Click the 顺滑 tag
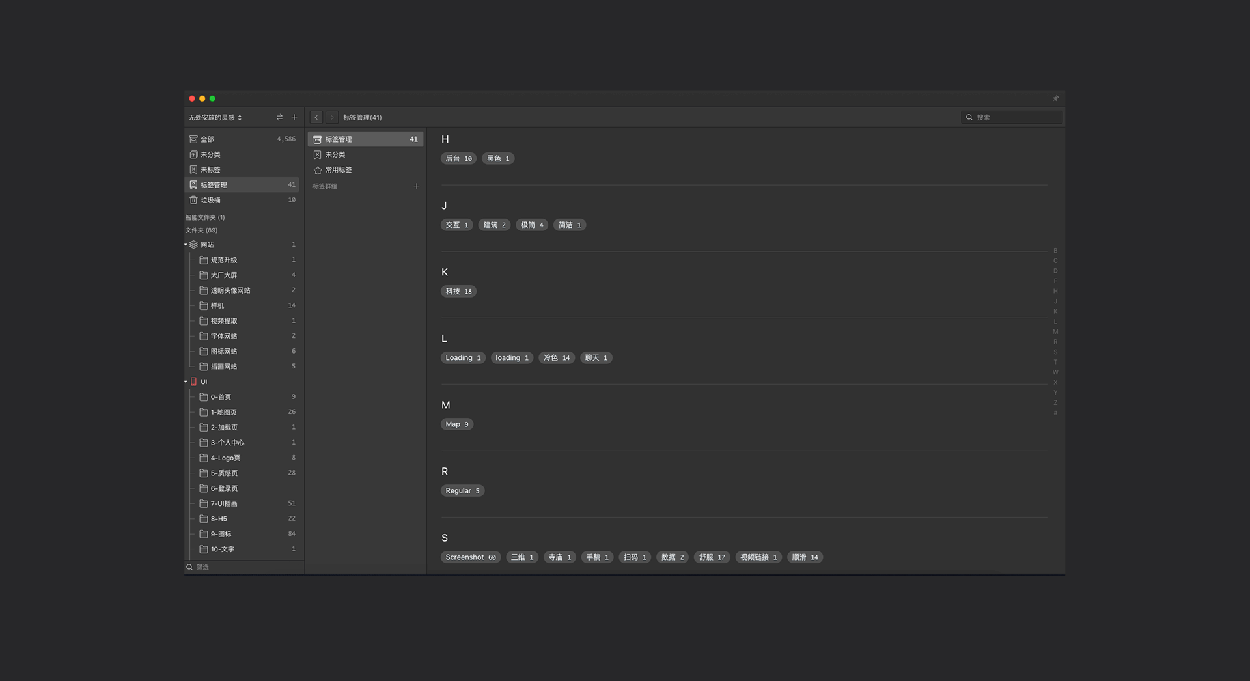1250x681 pixels. 805,557
